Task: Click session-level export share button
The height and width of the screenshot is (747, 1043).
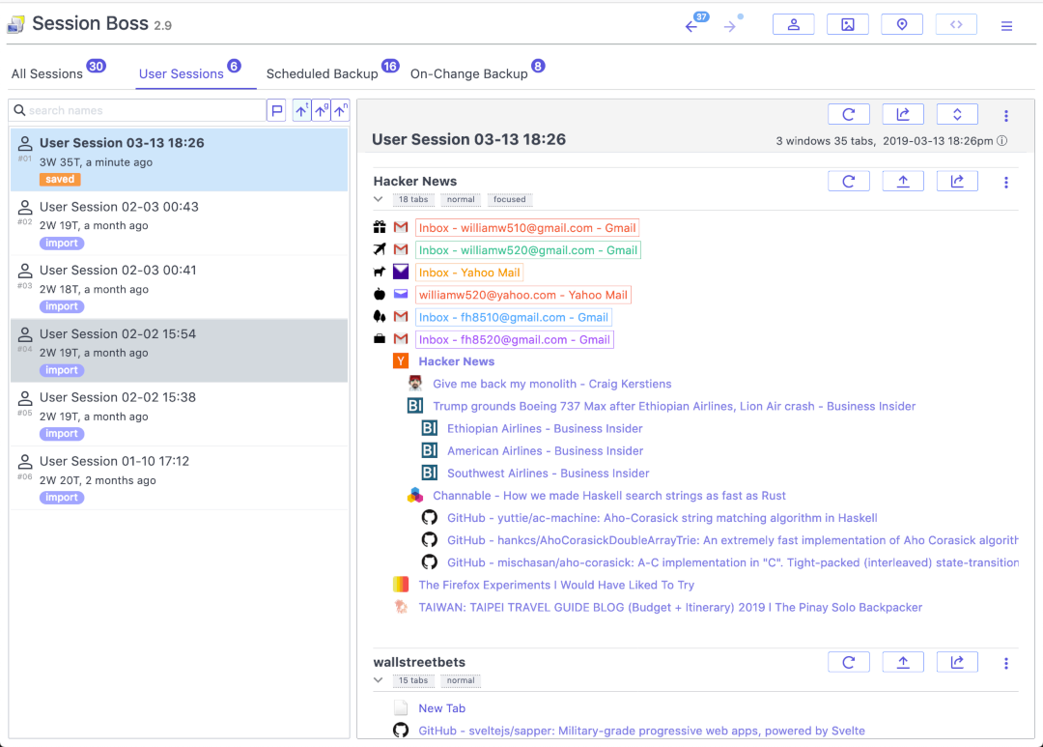Action: tap(903, 114)
